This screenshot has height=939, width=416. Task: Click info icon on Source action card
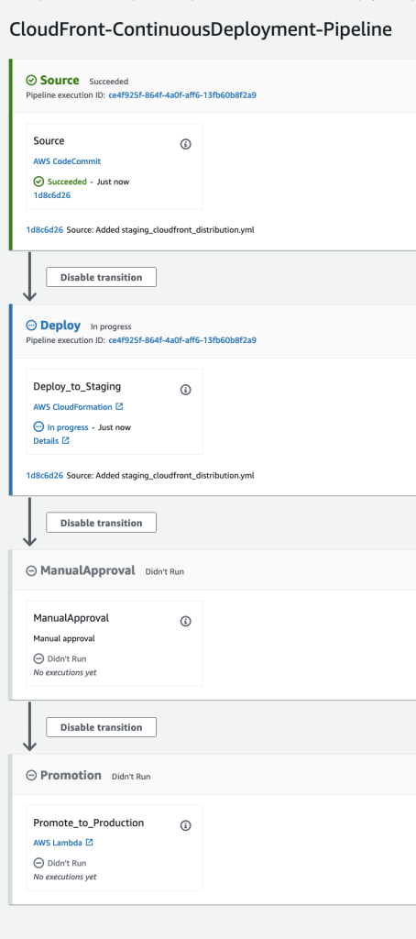[186, 144]
